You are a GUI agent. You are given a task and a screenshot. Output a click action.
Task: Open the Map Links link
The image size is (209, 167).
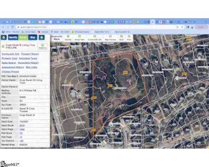[x=31, y=67]
